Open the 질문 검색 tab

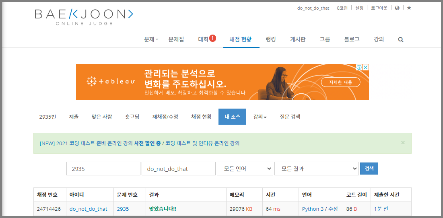coord(290,117)
